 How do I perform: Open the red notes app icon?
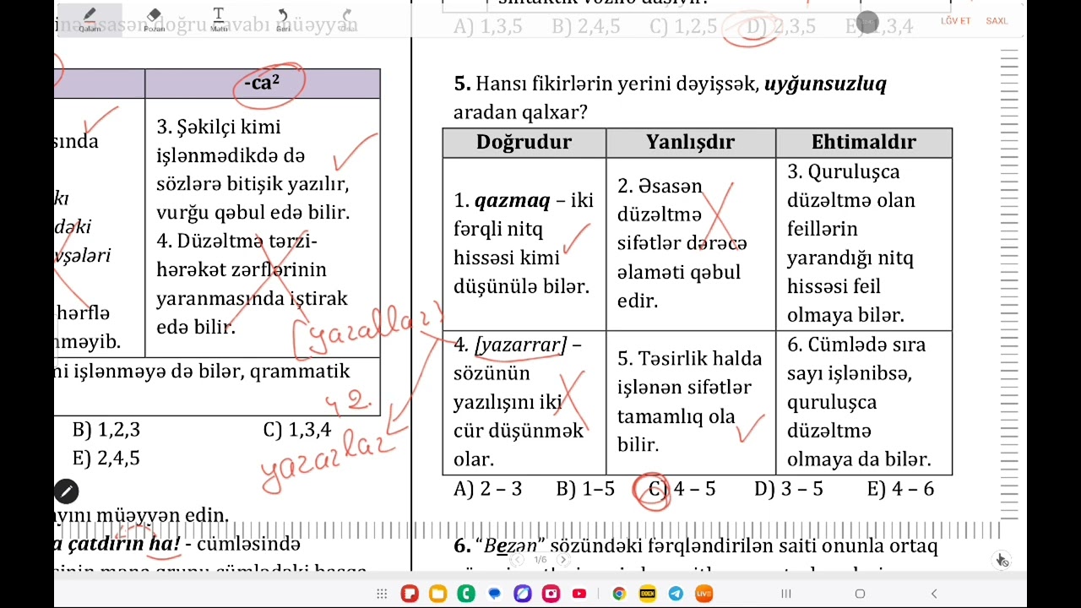(x=410, y=594)
